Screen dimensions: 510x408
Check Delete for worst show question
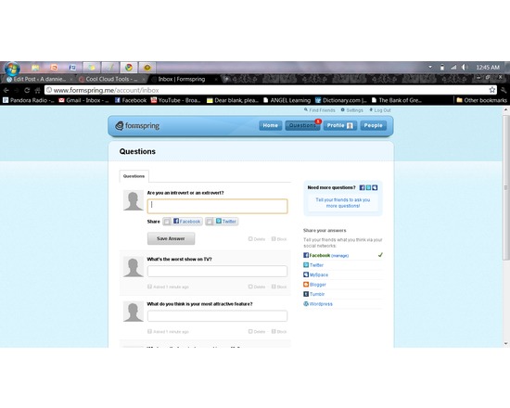[x=250, y=287]
